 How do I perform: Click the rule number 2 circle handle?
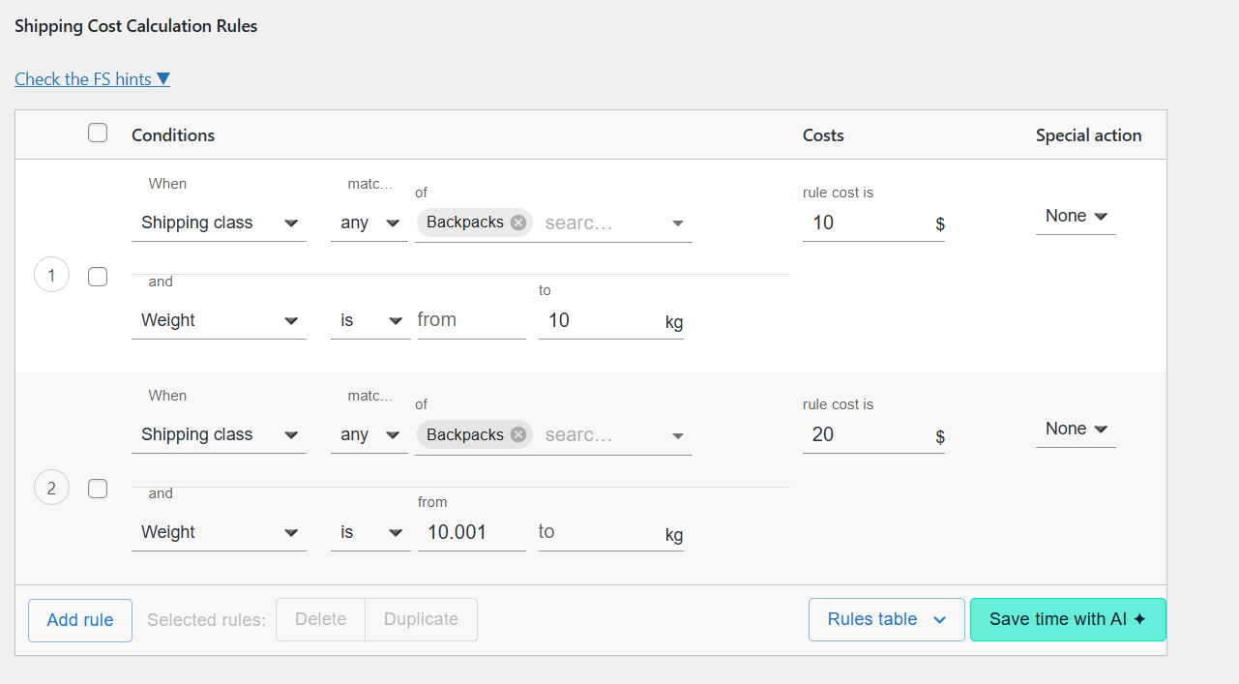51,488
